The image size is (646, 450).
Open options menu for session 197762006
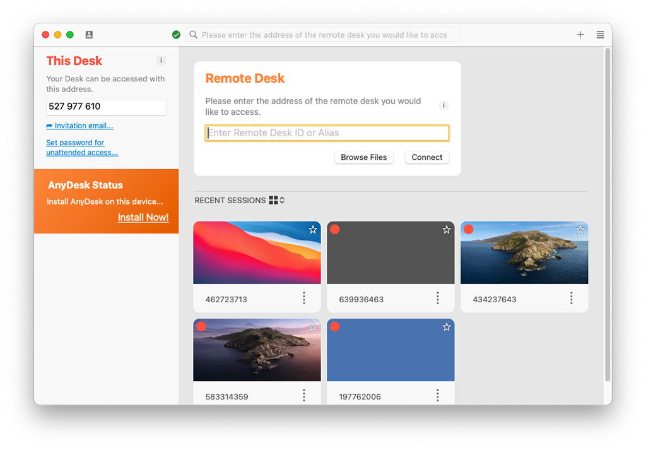pyautogui.click(x=438, y=395)
